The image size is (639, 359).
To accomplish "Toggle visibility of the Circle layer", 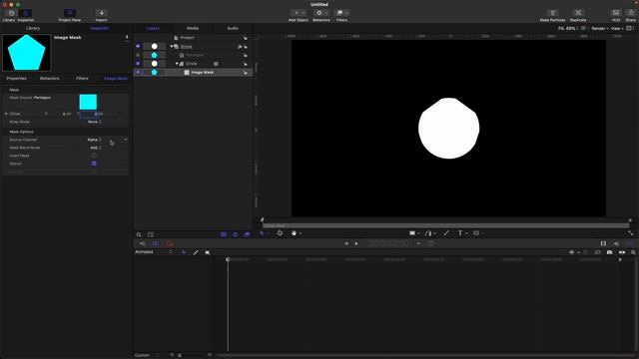I will [x=138, y=64].
